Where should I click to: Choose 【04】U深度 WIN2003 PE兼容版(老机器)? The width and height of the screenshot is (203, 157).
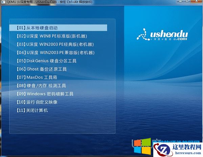[x=56, y=53]
